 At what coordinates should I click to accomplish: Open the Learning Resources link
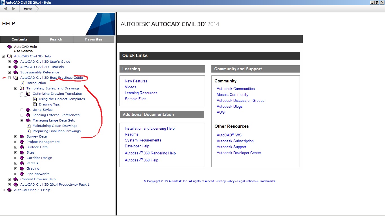coord(141,93)
